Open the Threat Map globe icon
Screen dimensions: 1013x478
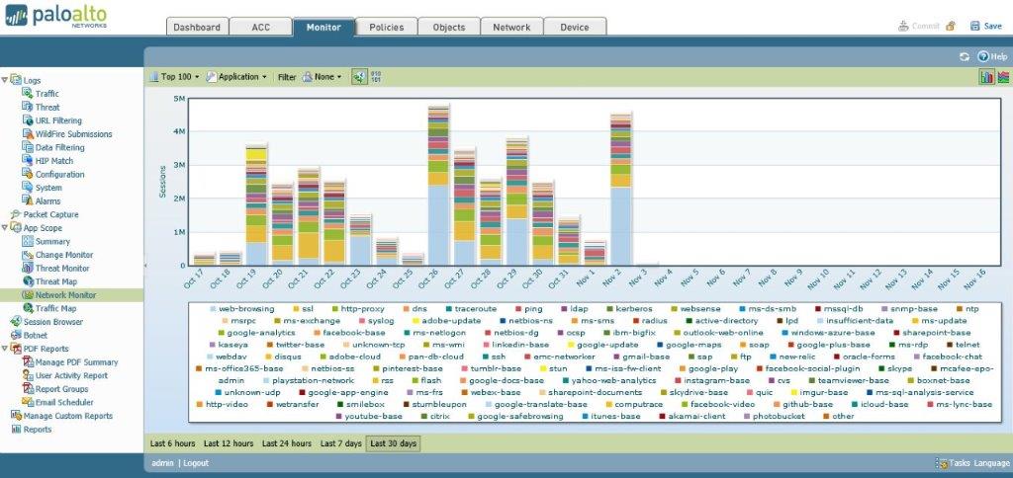(x=28, y=281)
